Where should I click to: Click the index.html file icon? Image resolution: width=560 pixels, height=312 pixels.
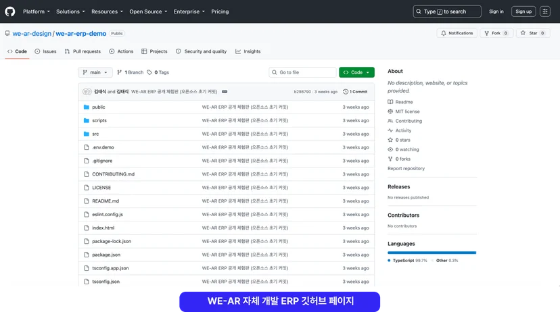86,228
